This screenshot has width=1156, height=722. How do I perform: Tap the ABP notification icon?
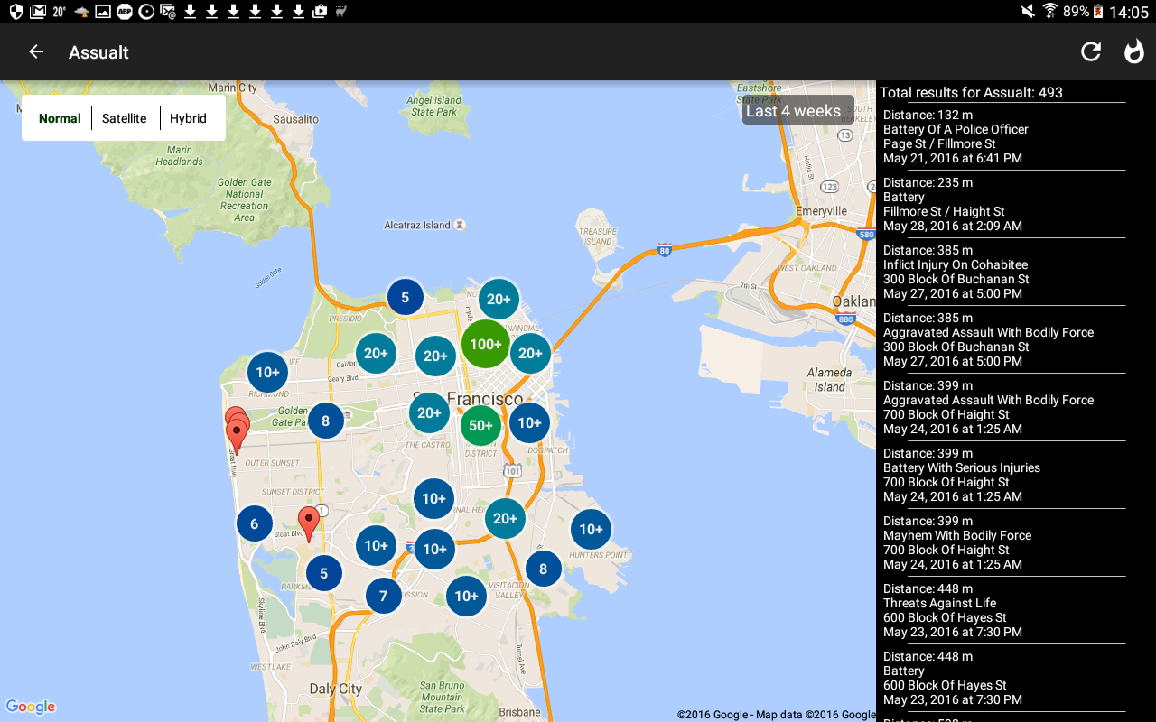(125, 12)
